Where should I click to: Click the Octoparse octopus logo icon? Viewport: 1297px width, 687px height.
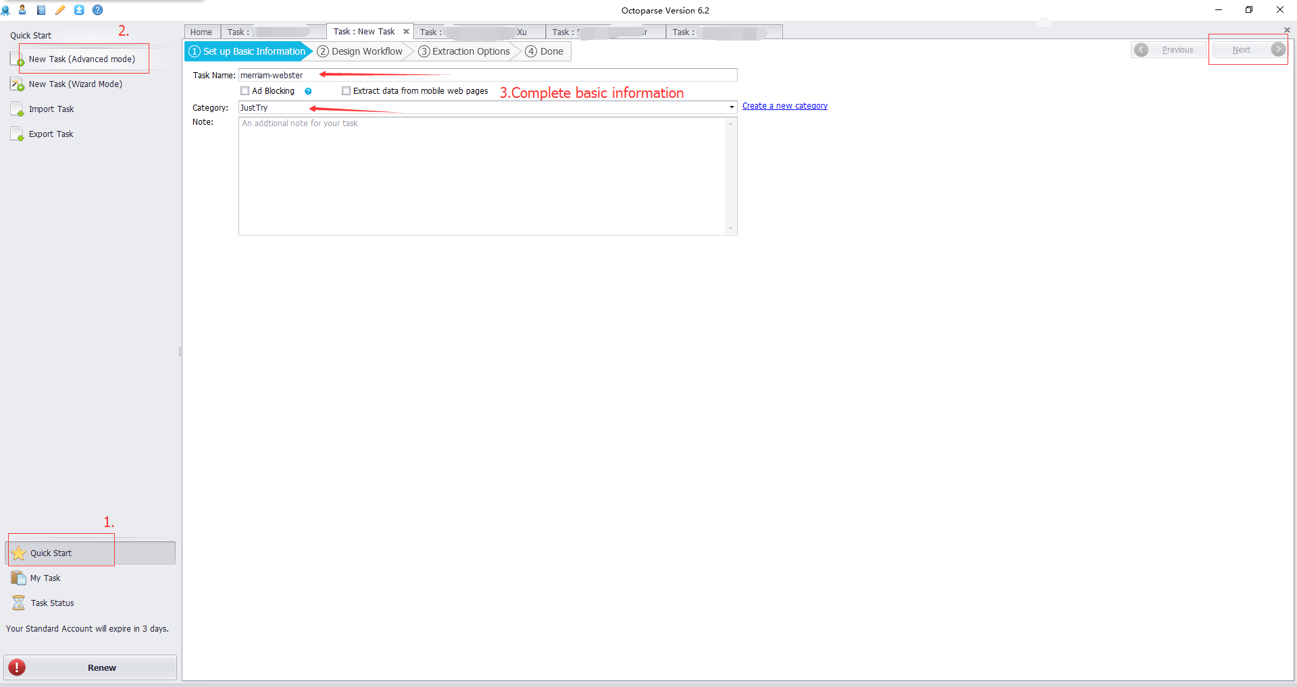[x=5, y=10]
